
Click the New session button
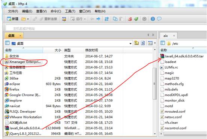tap(13, 19)
